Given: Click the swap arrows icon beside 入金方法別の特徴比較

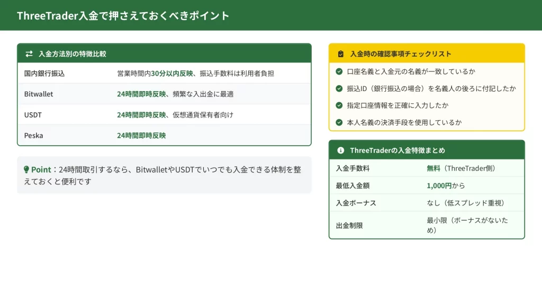Looking at the screenshot, I should pyautogui.click(x=29, y=54).
